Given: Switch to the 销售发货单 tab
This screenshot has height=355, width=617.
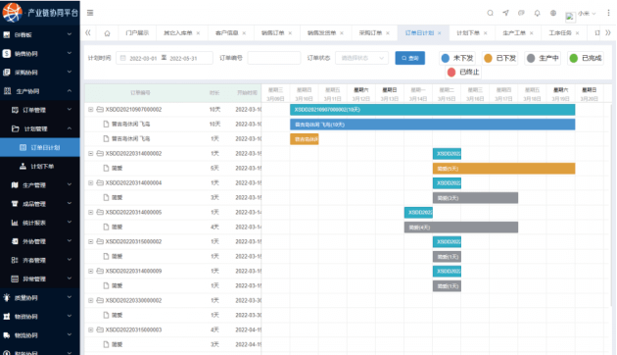Looking at the screenshot, I should pyautogui.click(x=321, y=33).
